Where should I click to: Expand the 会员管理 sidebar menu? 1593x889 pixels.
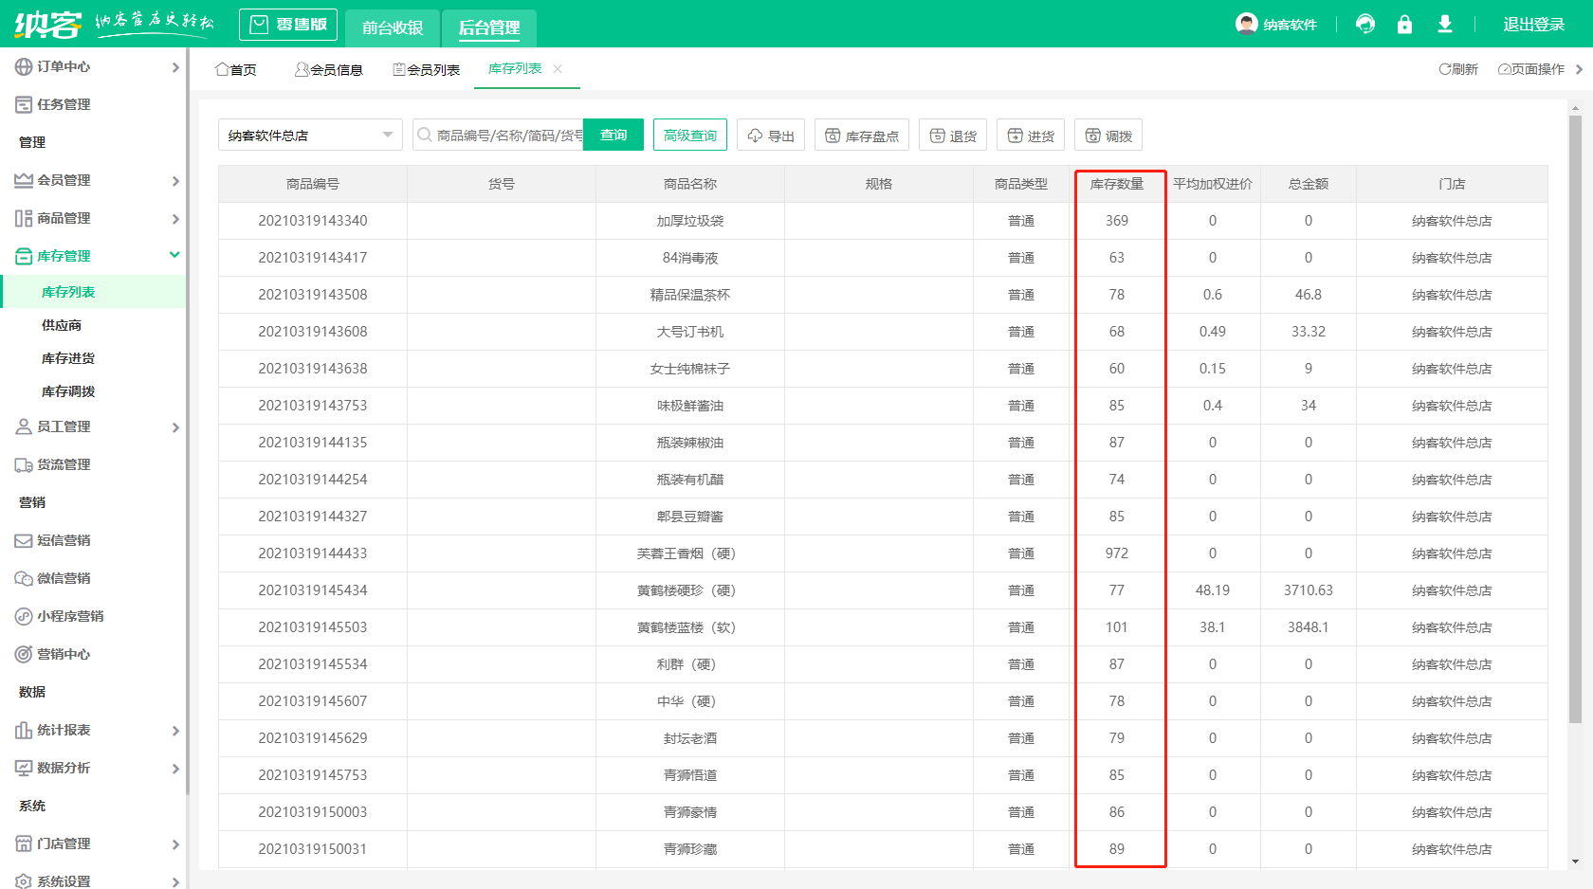(95, 180)
